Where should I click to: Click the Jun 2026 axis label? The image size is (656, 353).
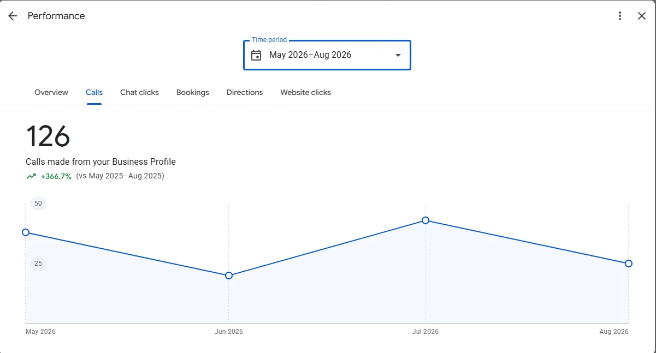pyautogui.click(x=229, y=332)
